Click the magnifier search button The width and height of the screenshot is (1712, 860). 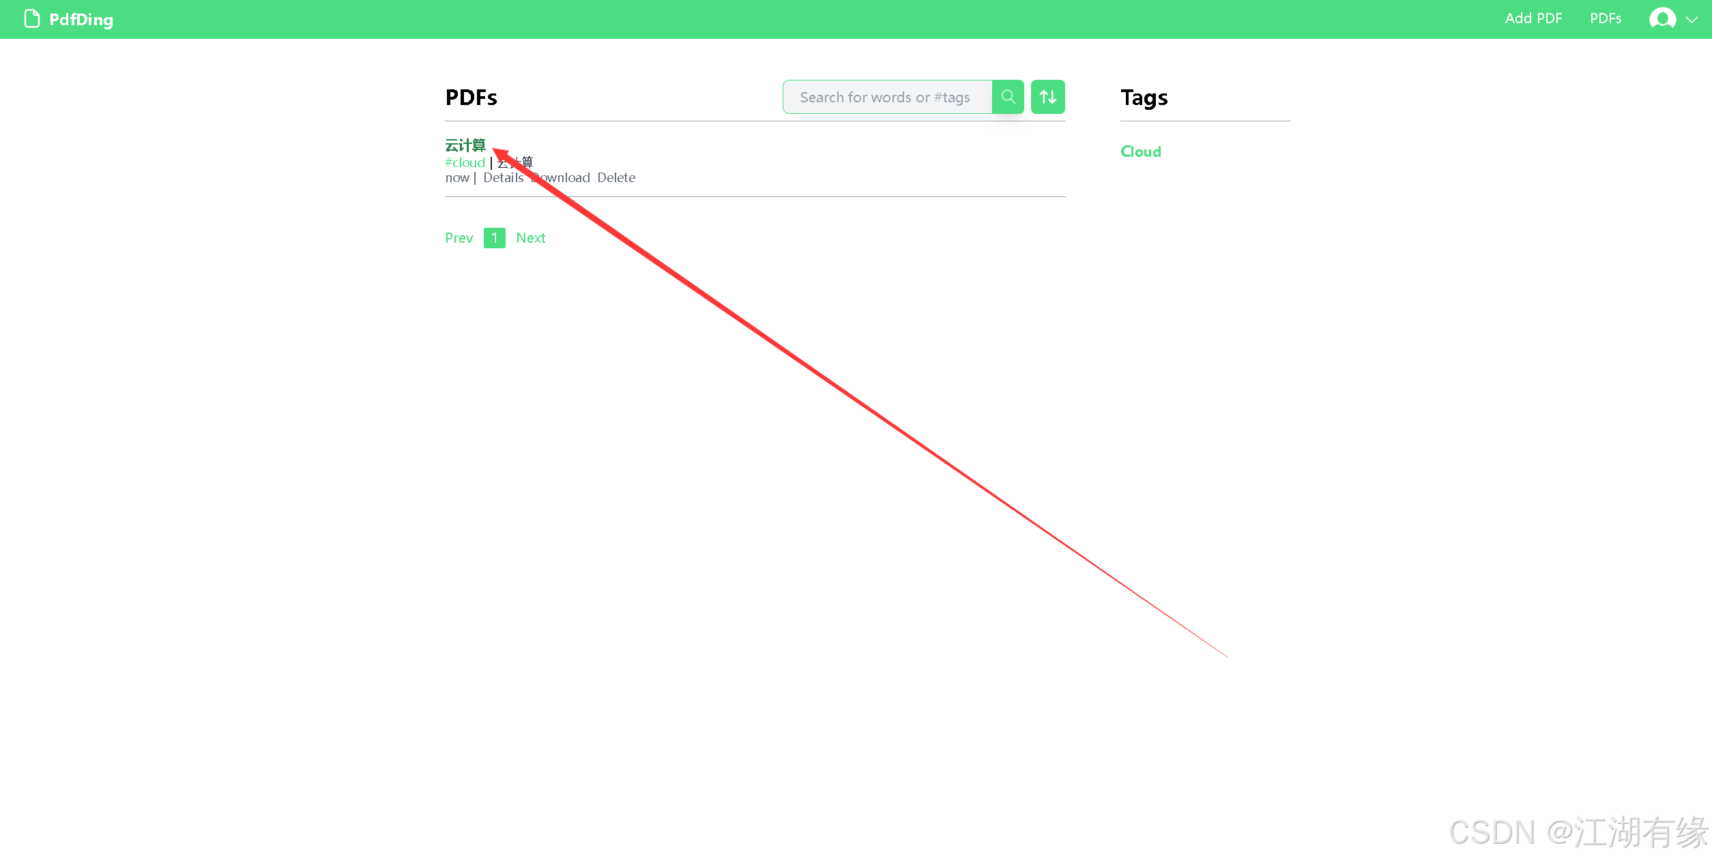pyautogui.click(x=1008, y=97)
